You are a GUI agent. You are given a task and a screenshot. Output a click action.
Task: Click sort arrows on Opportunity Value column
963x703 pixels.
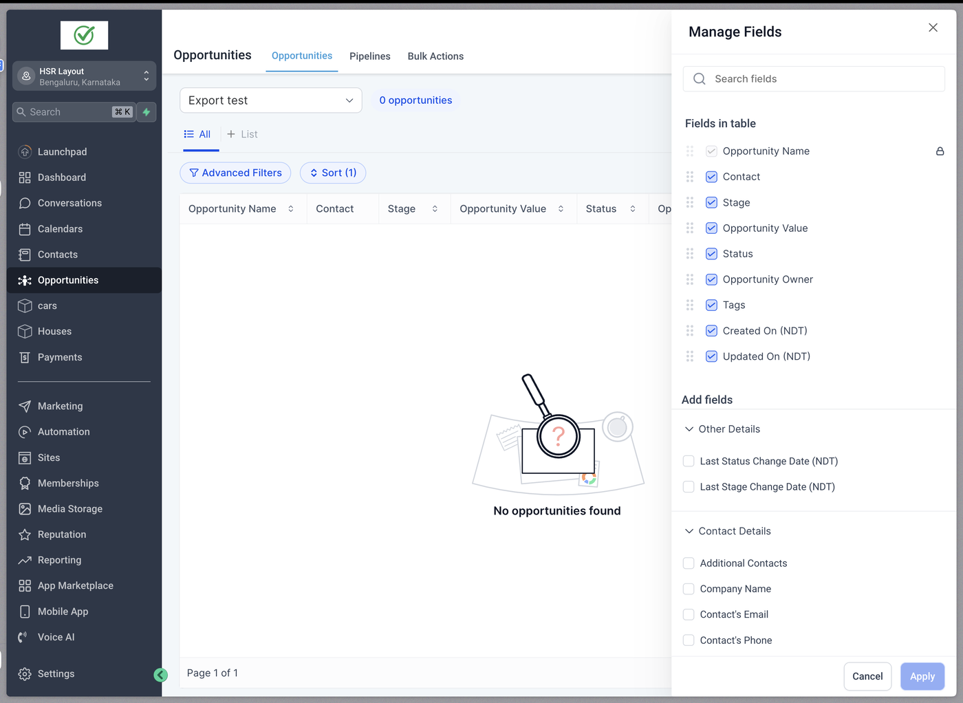pos(561,209)
